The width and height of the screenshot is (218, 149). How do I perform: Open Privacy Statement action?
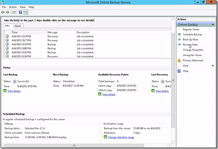(x=193, y=60)
